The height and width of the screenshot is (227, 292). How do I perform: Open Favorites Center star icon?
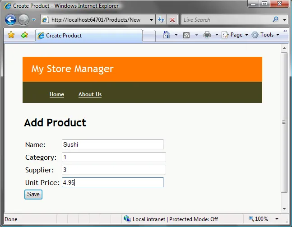pyautogui.click(x=11, y=35)
